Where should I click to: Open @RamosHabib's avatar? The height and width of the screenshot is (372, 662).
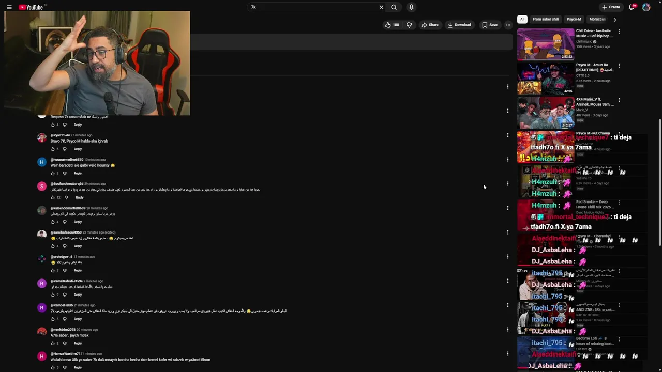coord(42,307)
